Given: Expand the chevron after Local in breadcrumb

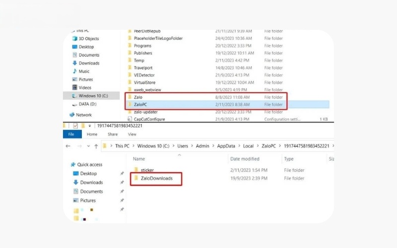Looking at the screenshot, I should pyautogui.click(x=258, y=146).
